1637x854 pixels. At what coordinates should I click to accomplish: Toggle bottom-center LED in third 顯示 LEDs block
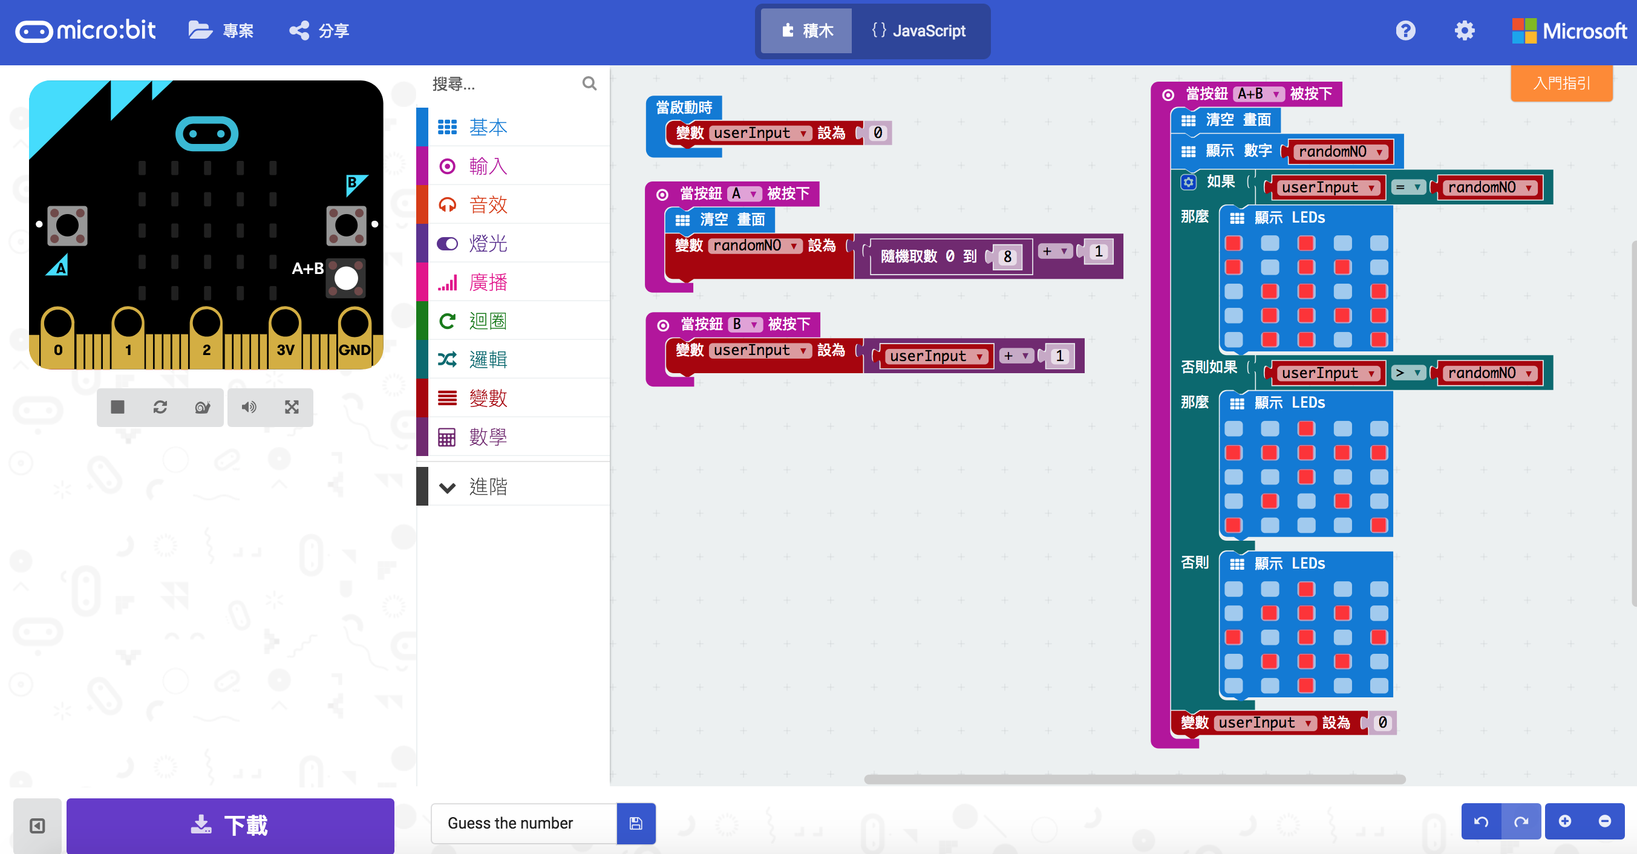point(1306,686)
